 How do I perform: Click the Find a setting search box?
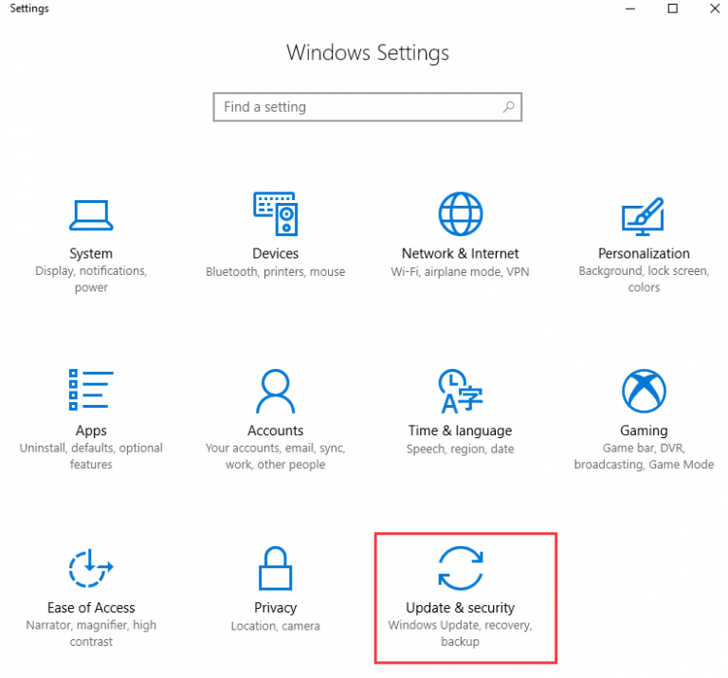[367, 107]
